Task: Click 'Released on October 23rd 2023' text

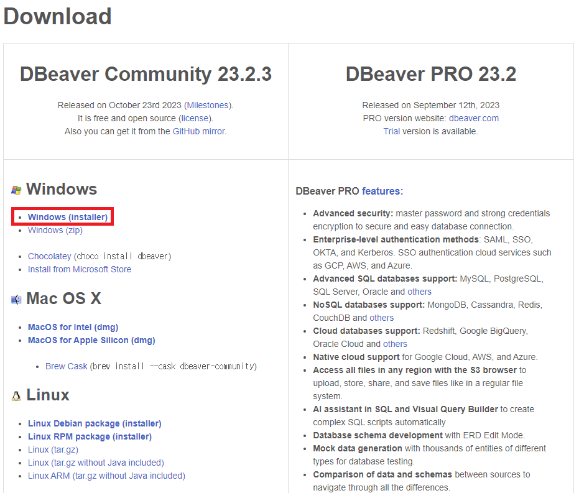Action: pyautogui.click(x=119, y=106)
